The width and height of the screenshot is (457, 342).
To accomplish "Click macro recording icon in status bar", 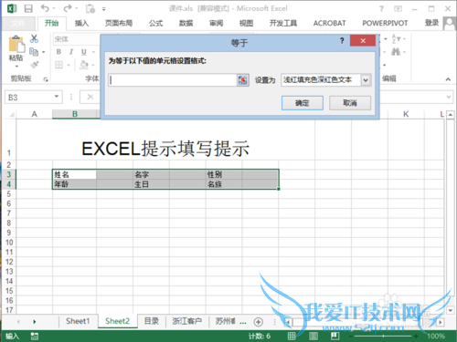I will tap(35, 336).
